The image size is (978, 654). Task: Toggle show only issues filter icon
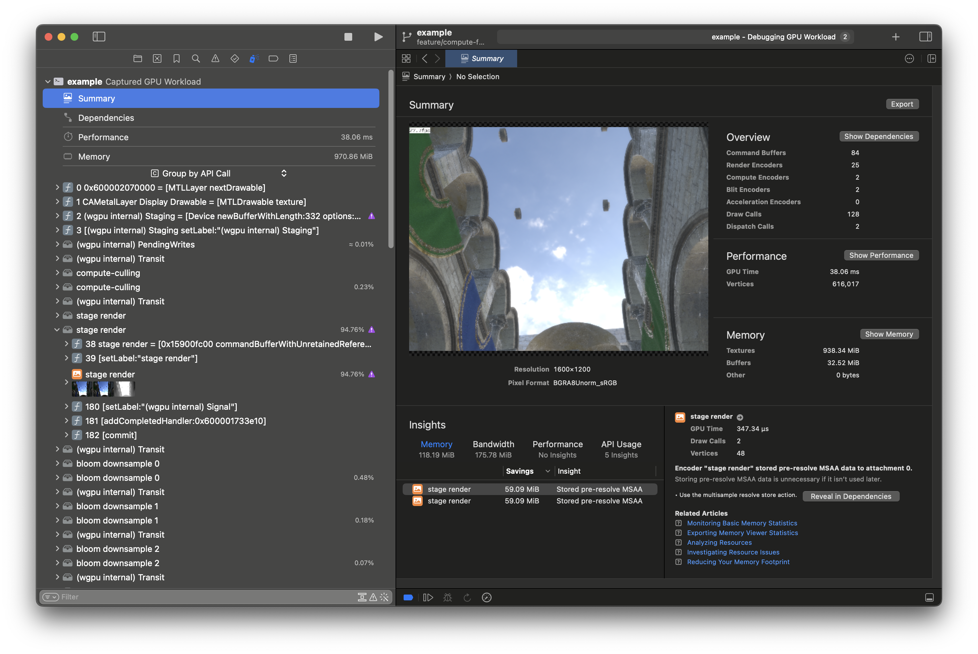373,597
